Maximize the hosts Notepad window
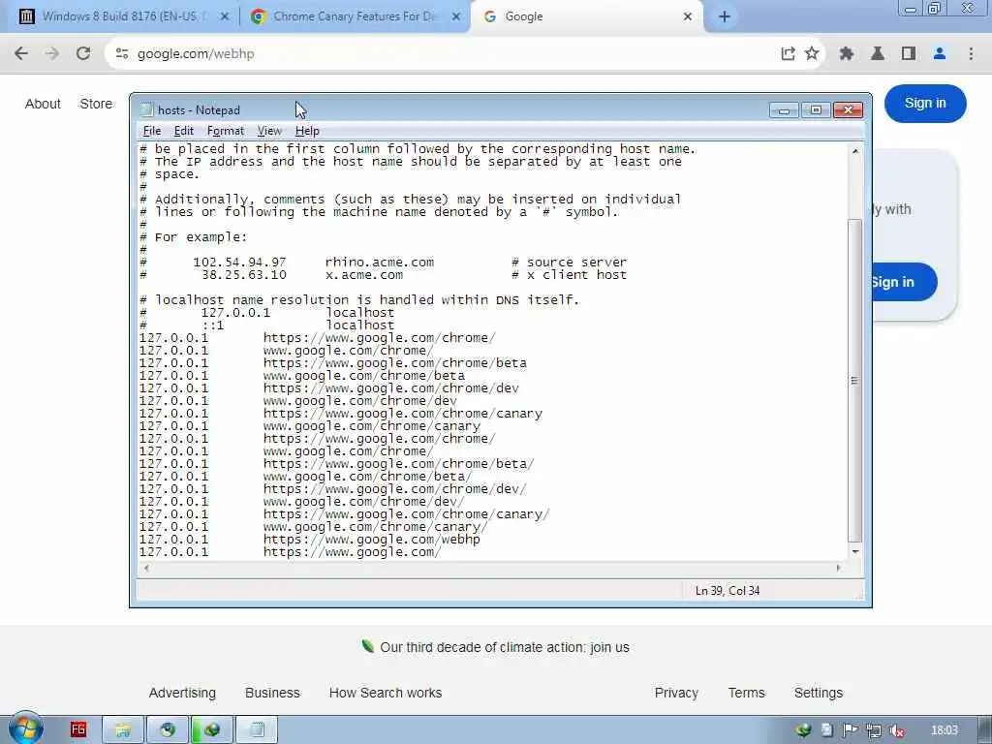 (816, 110)
